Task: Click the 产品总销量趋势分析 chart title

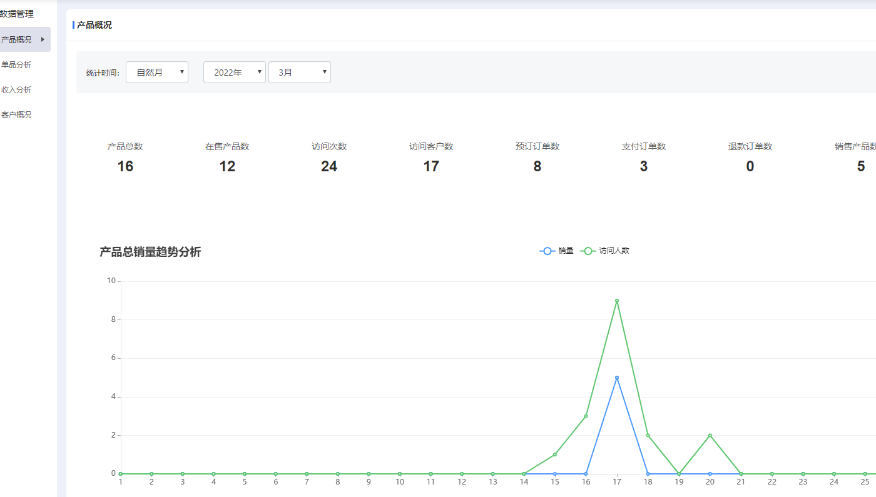Action: click(x=150, y=252)
